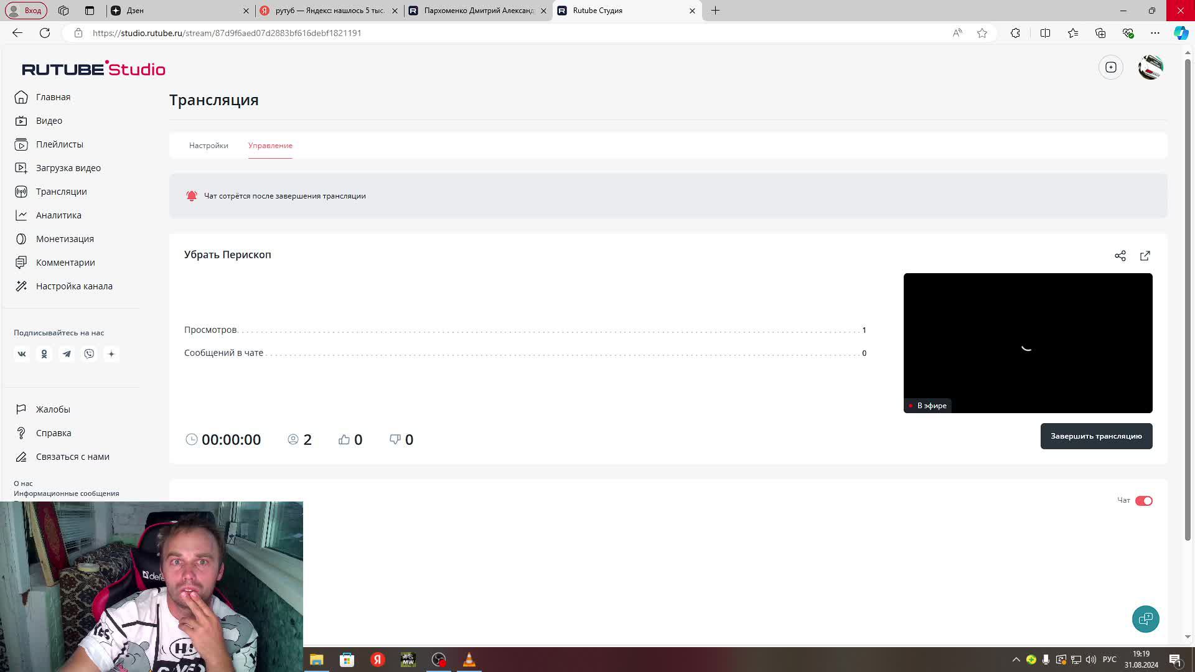Click Завершить трансляцию button
Screen dimensions: 1195x672
(1096, 436)
